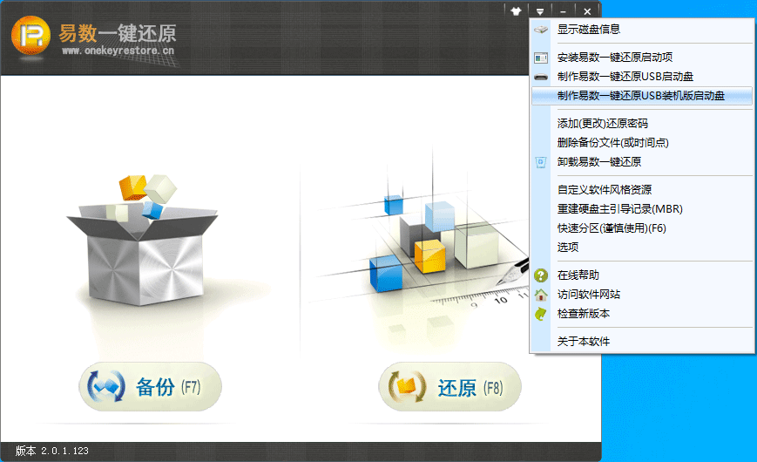
Task: Click the 易数一键还原 title text
Action: pyautogui.click(x=118, y=33)
